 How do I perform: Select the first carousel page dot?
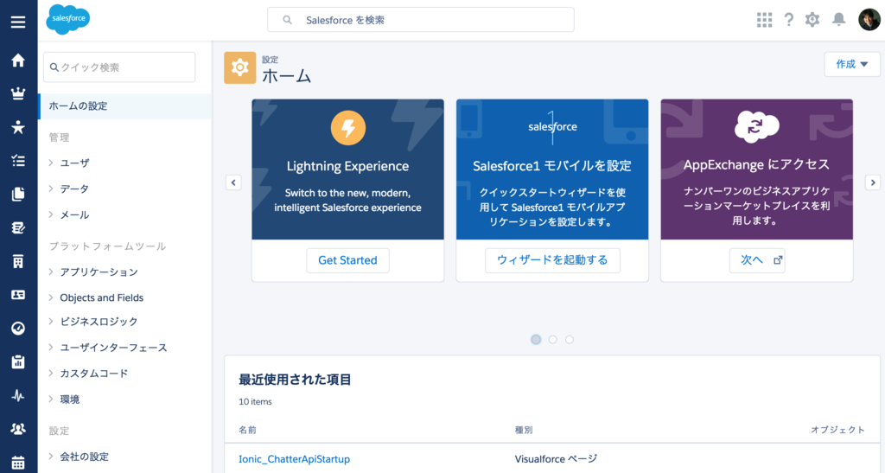click(x=536, y=339)
